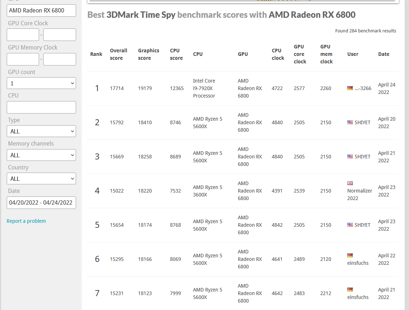Click the CPU score column header
Viewport: 409px width, 310px height.
click(176, 54)
